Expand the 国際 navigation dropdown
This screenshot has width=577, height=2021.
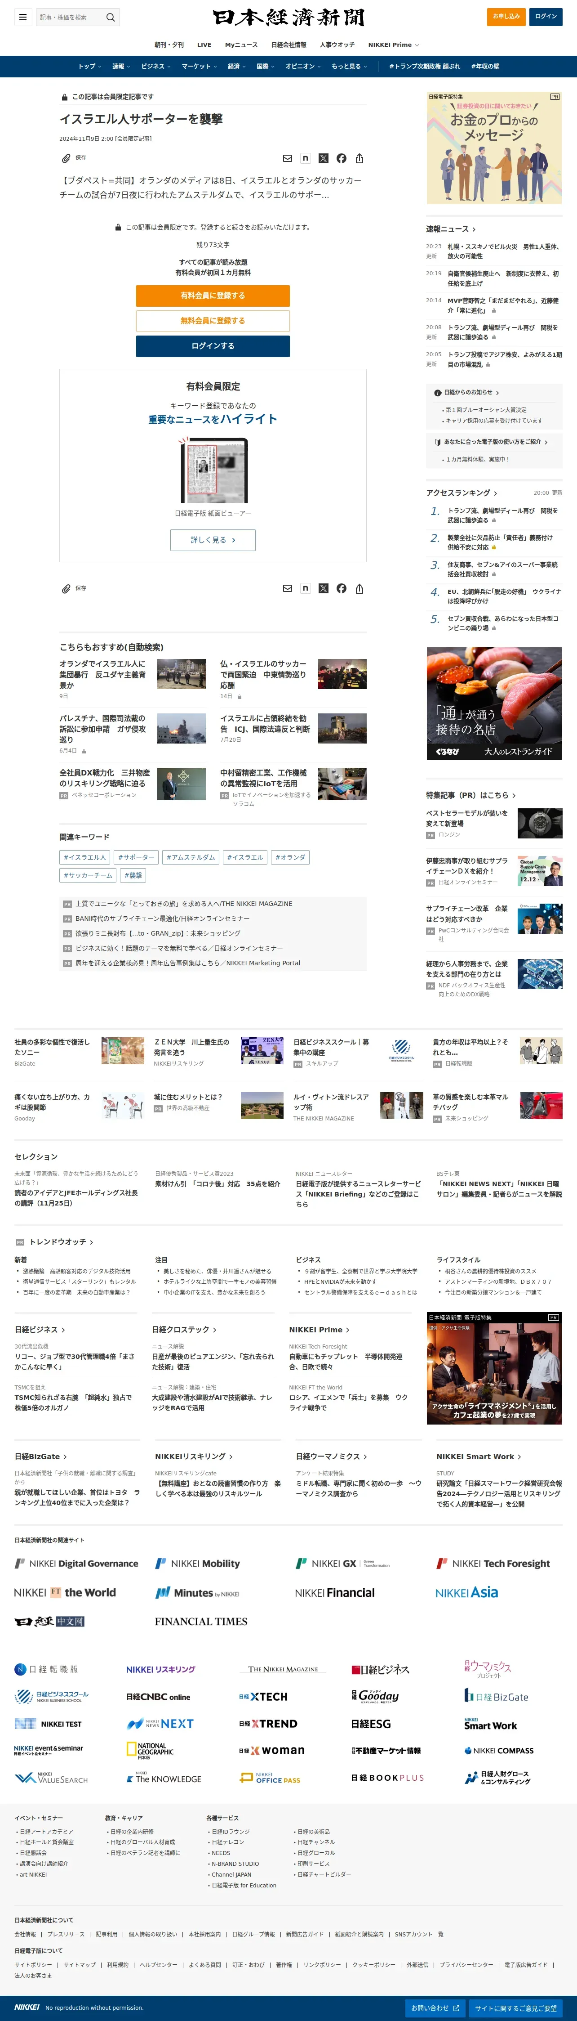[266, 67]
